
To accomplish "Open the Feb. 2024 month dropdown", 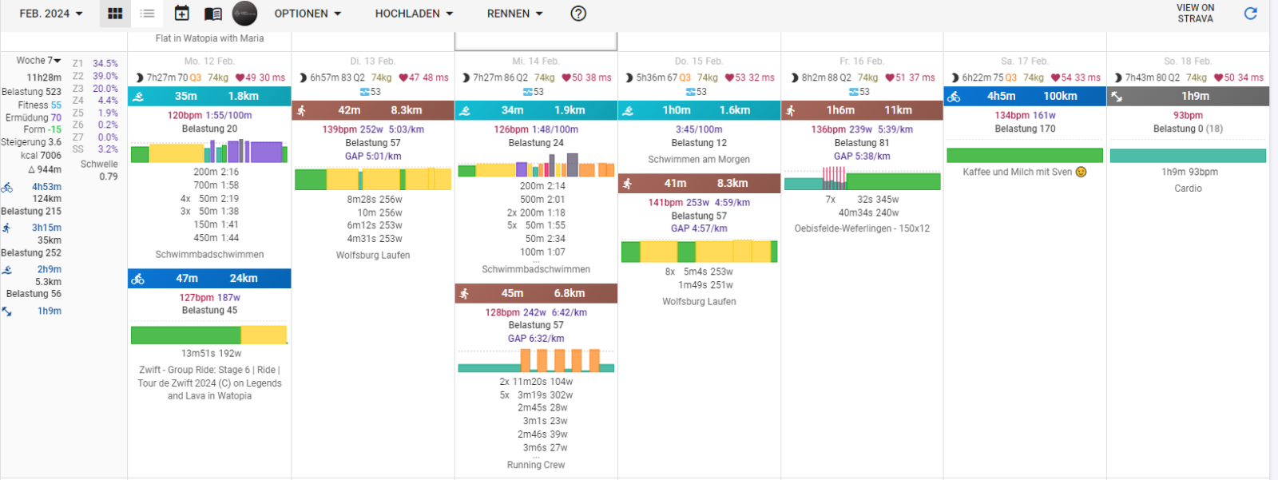I will (x=51, y=14).
